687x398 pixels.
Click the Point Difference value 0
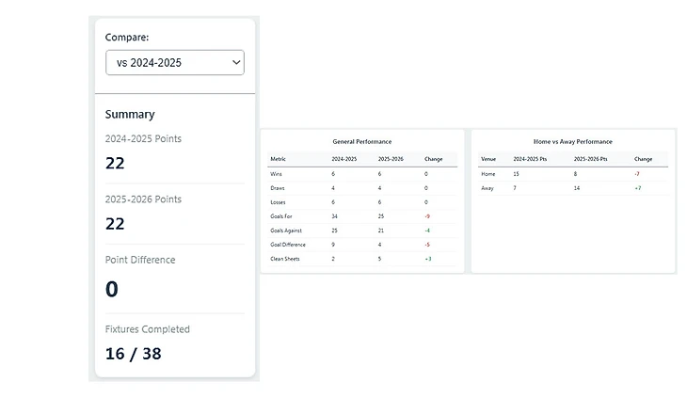point(112,290)
